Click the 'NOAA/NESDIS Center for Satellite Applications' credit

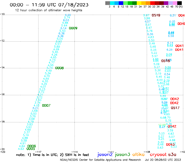point(100,160)
